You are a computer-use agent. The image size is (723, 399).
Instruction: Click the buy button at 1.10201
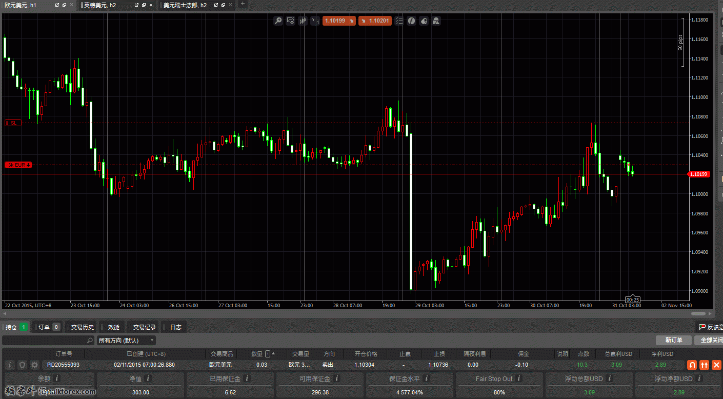375,21
